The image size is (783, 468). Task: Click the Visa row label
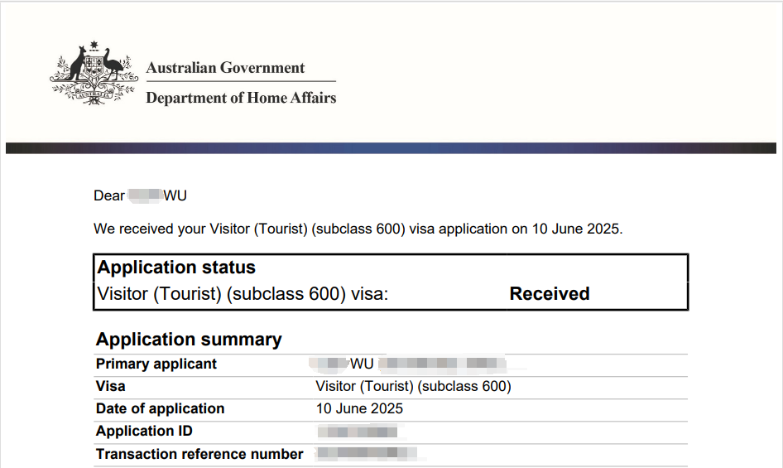click(x=110, y=387)
